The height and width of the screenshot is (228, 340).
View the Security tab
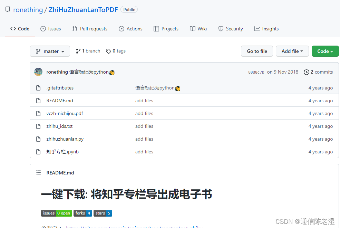pos(231,29)
